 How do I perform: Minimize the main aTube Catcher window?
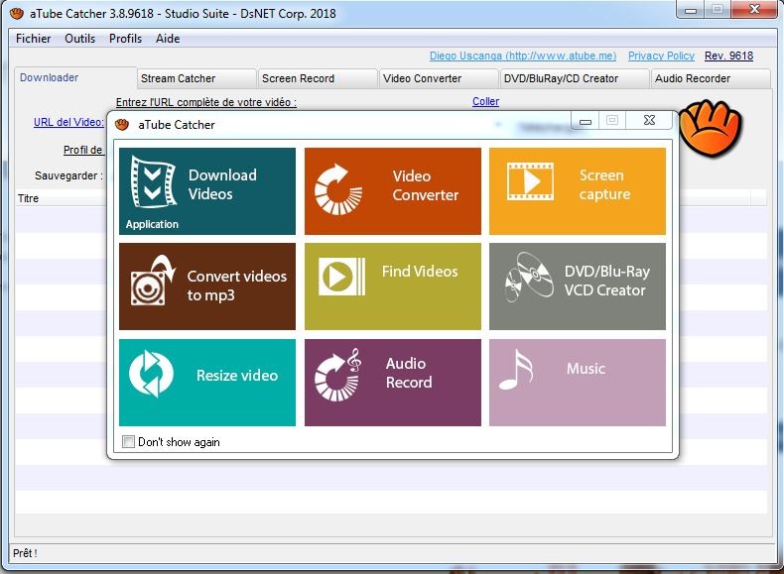691,10
